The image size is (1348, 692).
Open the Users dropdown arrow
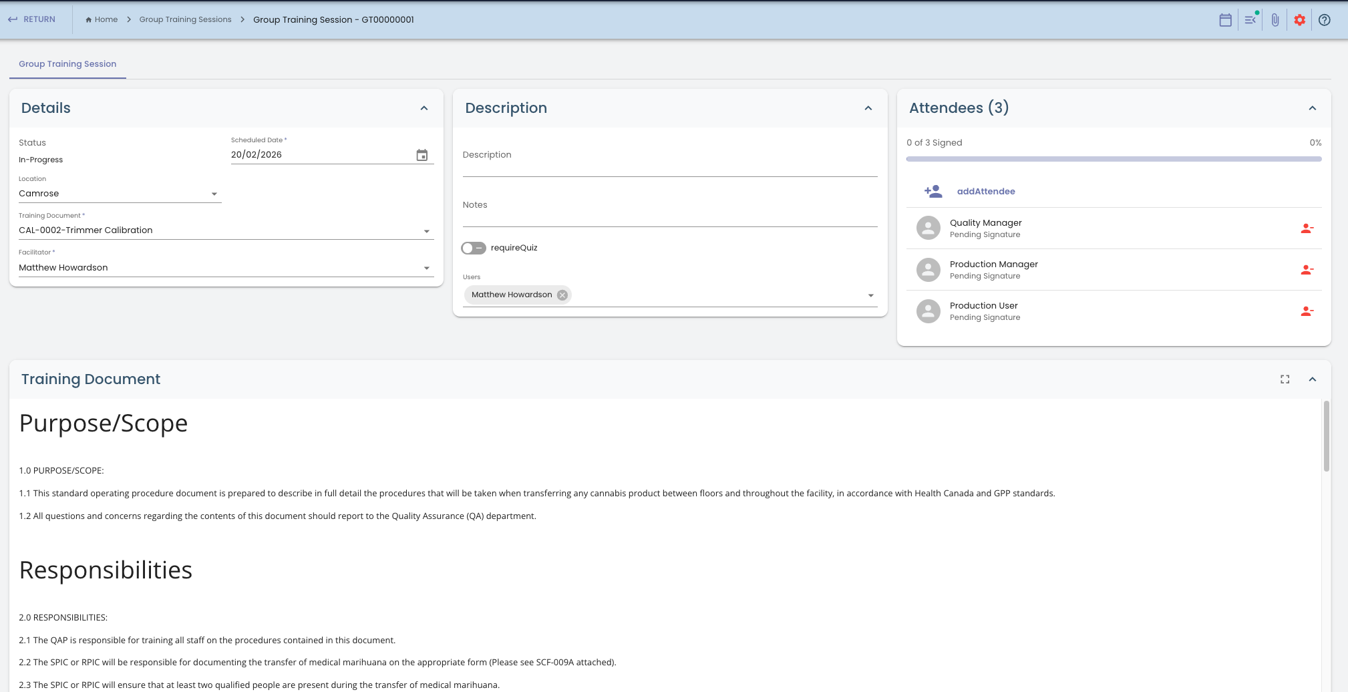[x=870, y=295]
